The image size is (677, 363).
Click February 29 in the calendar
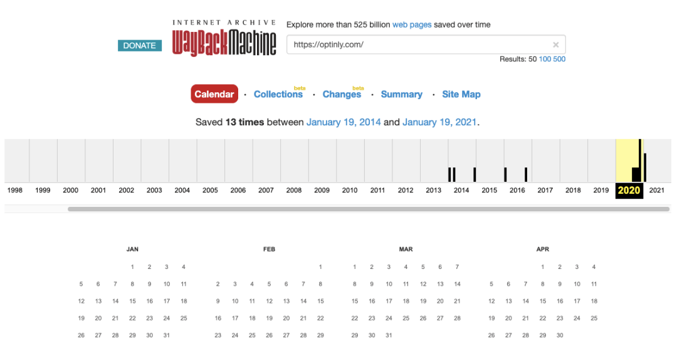[x=320, y=335]
